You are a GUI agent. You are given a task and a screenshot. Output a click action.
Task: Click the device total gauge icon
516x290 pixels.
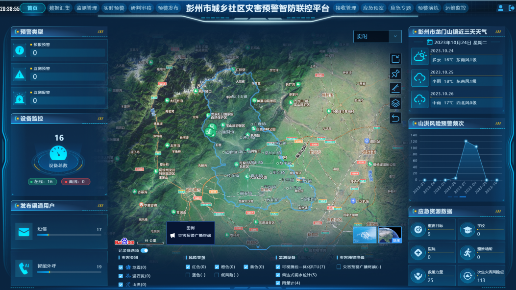[x=58, y=153]
